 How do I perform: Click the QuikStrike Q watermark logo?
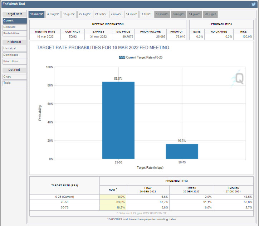(x=238, y=79)
